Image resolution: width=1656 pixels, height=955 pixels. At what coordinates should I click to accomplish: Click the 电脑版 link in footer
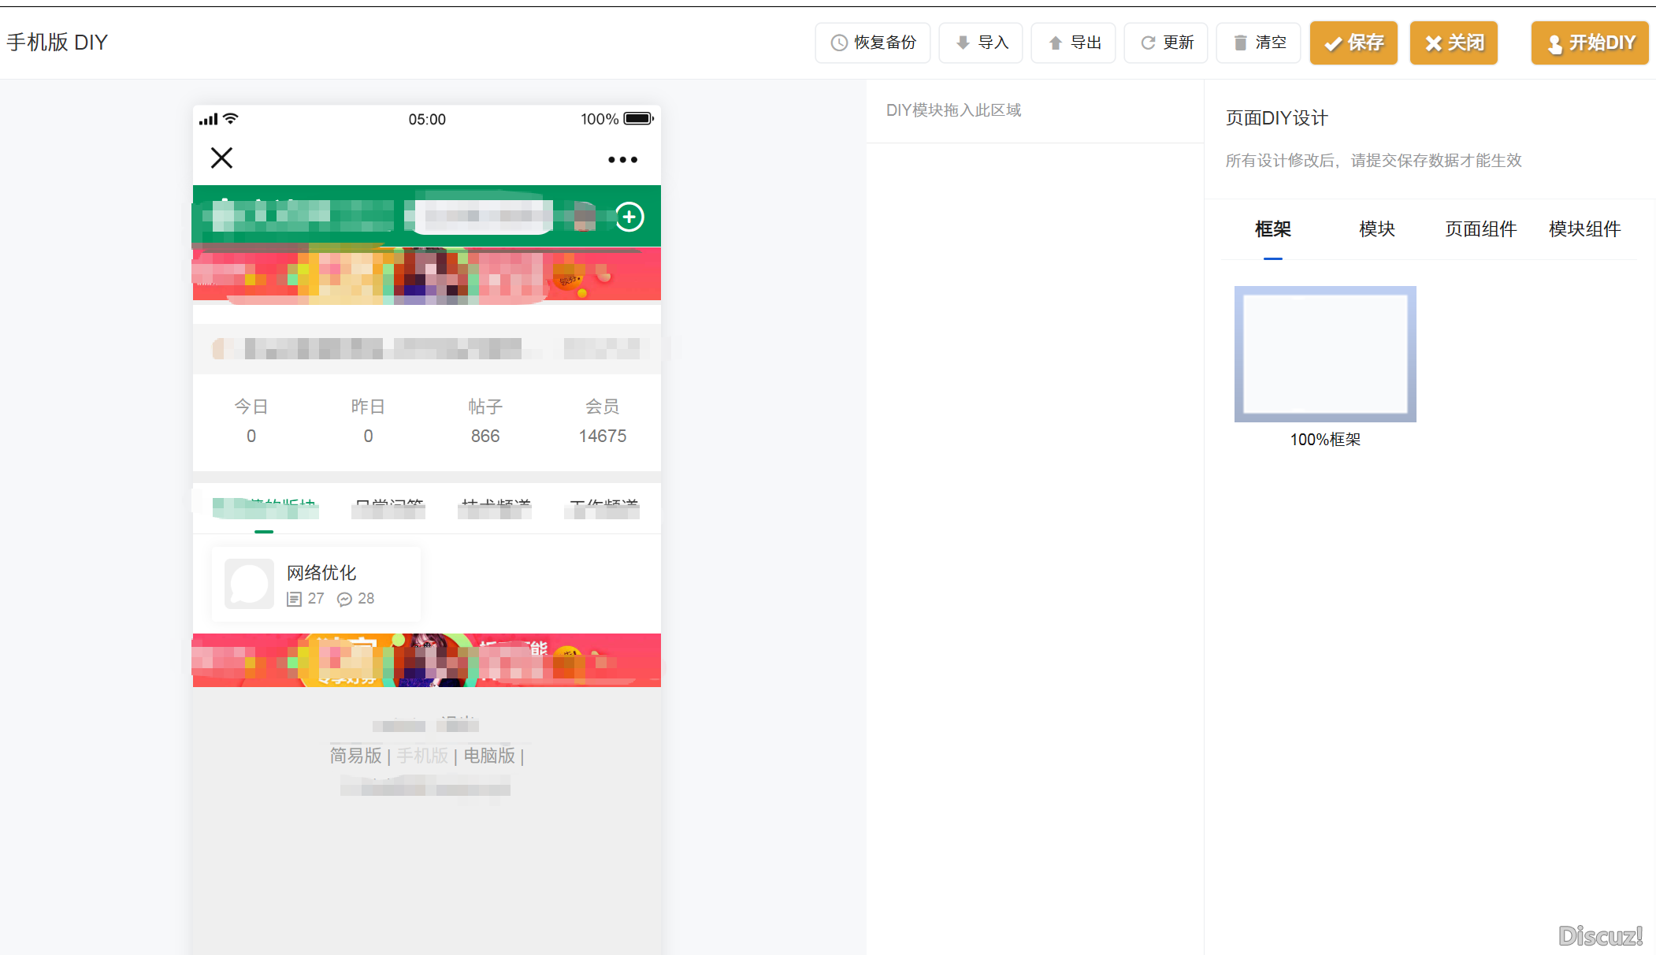[x=489, y=756]
